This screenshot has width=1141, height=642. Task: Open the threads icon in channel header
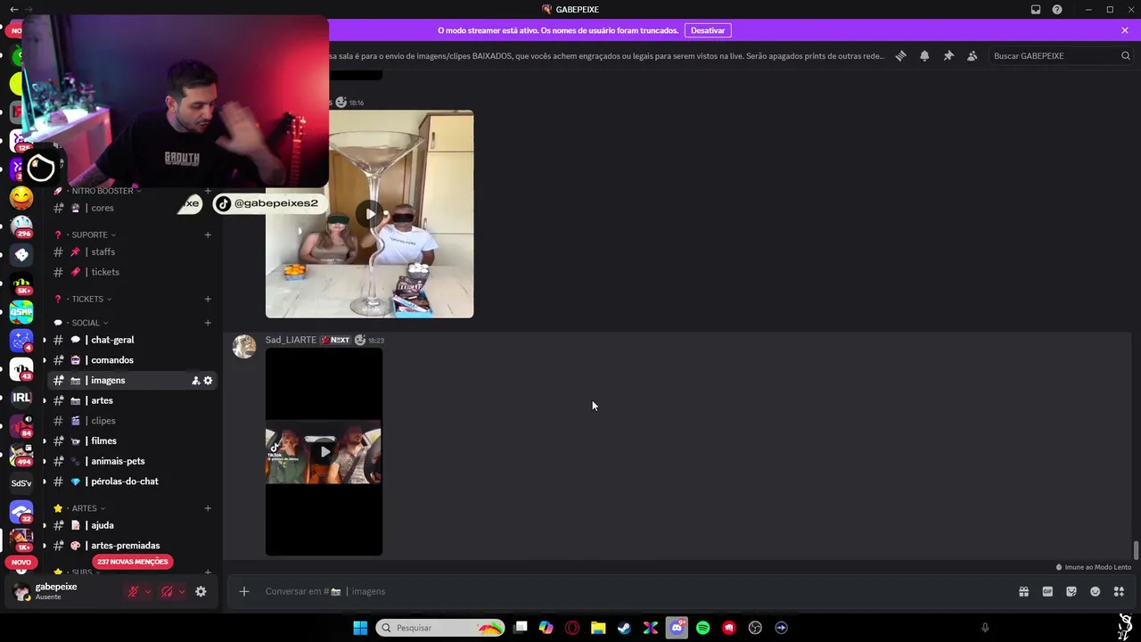901,55
